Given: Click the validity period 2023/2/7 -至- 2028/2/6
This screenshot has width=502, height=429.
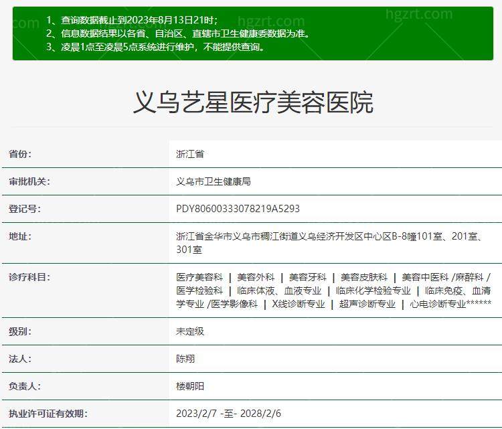Looking at the screenshot, I should pyautogui.click(x=229, y=414).
